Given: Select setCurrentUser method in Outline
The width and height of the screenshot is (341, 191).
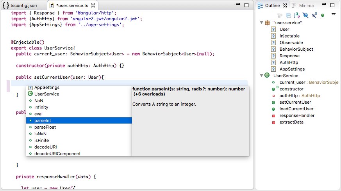Looking at the screenshot, I should tap(295, 102).
